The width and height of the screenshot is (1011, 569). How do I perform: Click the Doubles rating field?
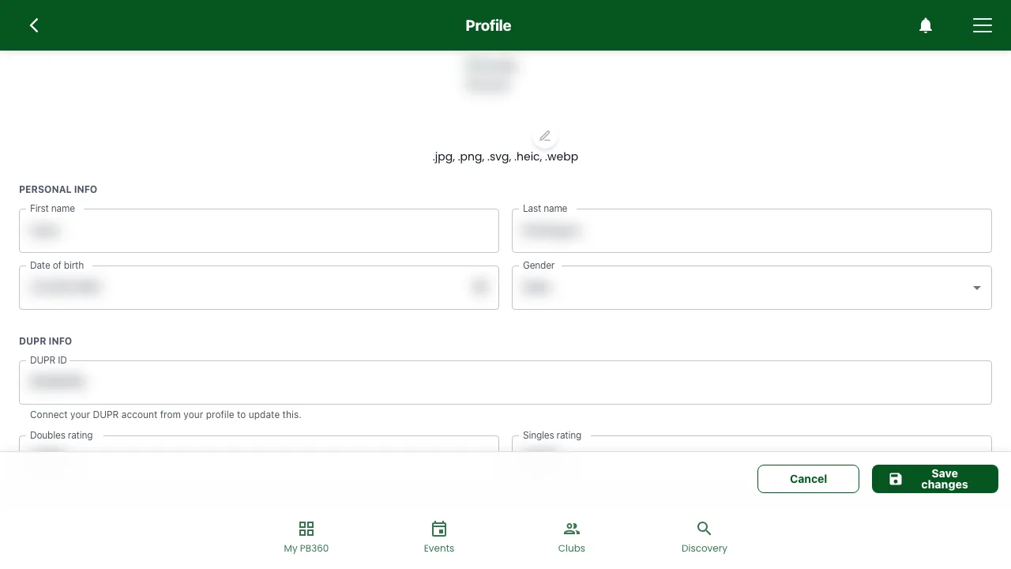[x=259, y=444]
